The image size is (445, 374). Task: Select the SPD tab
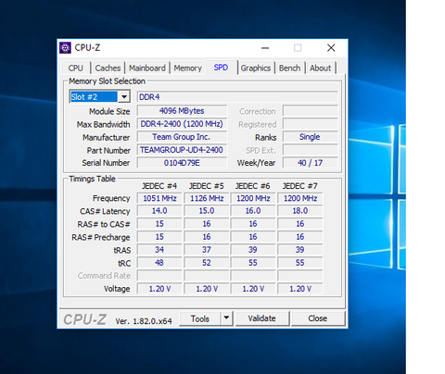pyautogui.click(x=221, y=68)
